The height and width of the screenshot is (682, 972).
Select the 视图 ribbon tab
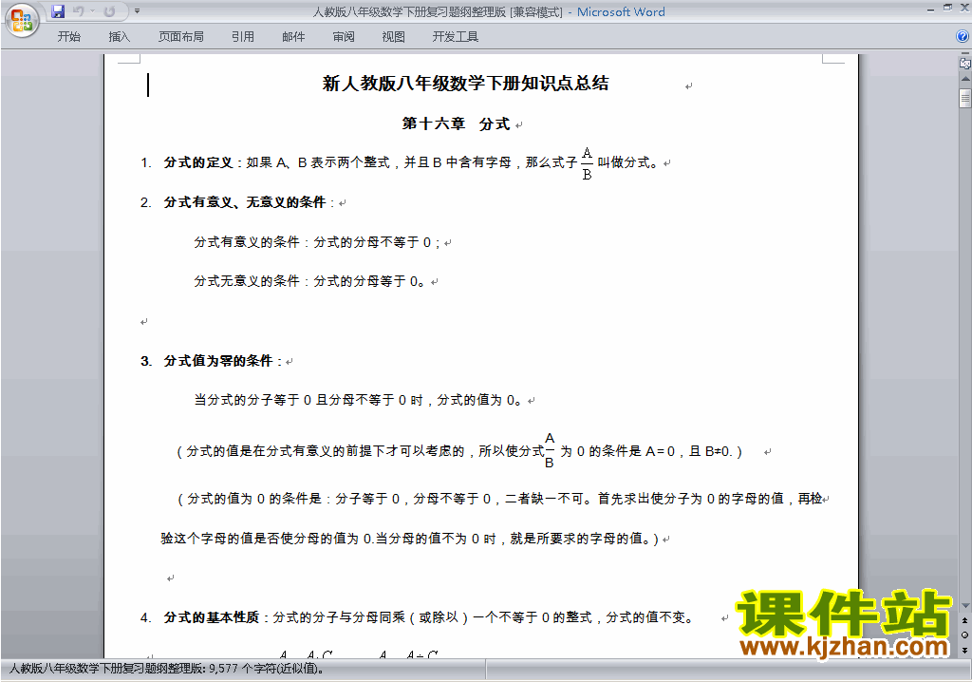[394, 37]
